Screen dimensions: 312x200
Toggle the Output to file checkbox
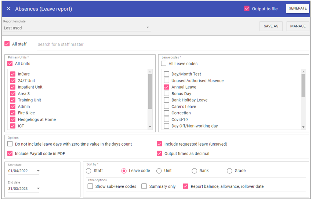(247, 9)
